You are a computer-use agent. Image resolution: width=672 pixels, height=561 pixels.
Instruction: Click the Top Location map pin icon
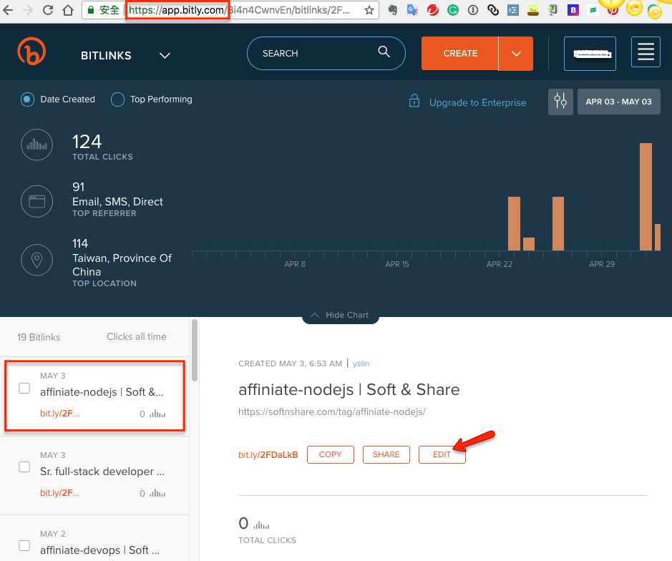coord(36,260)
